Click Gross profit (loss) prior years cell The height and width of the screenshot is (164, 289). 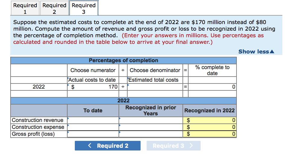pos(151,134)
